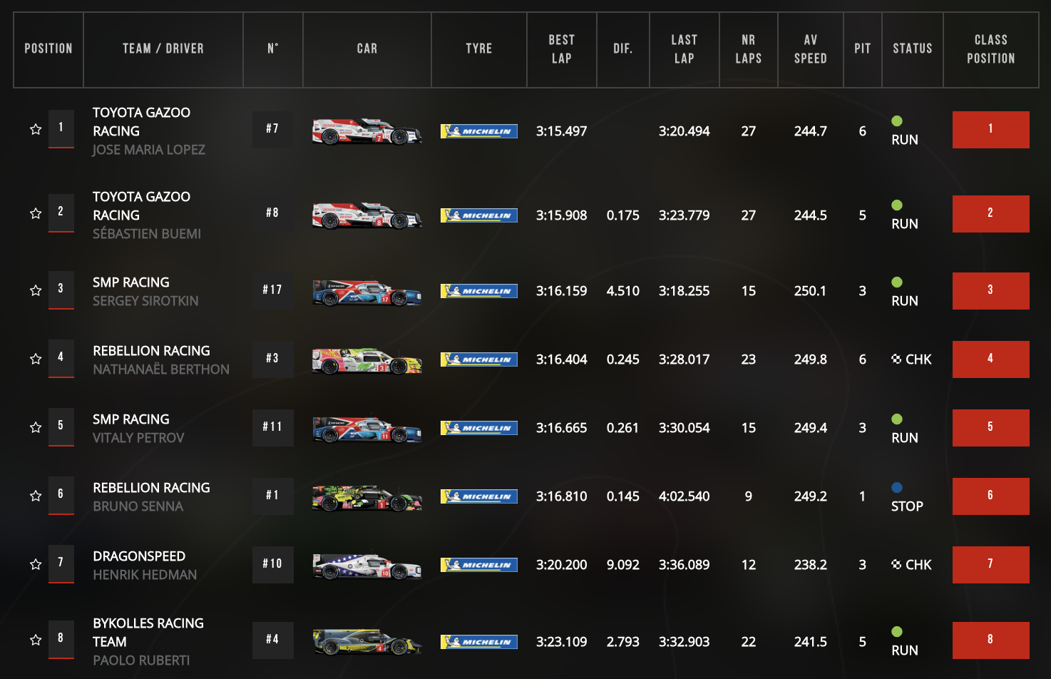Viewport: 1051px width, 679px height.
Task: Open Toyota Gazoo Racing Jose Maria Lopez
Action: (x=149, y=131)
